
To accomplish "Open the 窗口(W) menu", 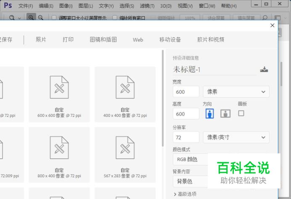I will 207,6.
